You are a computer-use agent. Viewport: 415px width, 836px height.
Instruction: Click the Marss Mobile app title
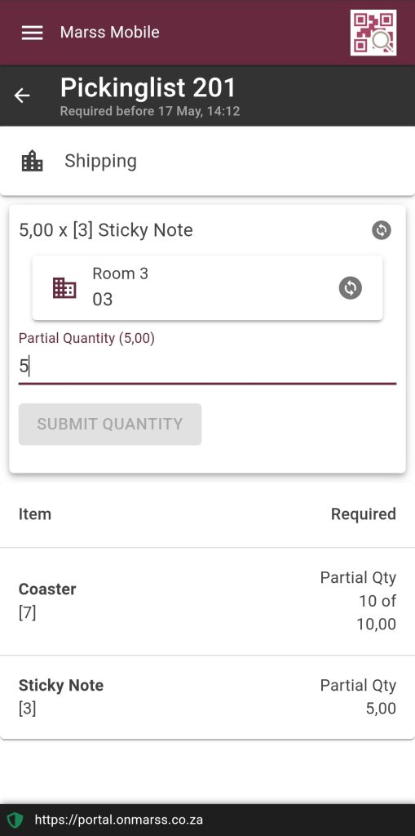[110, 32]
